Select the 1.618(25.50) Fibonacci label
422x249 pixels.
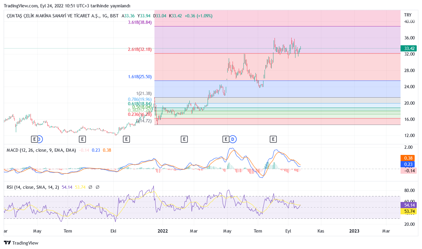140,77
